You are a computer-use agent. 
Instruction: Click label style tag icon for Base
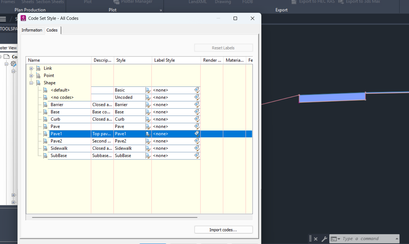click(197, 112)
